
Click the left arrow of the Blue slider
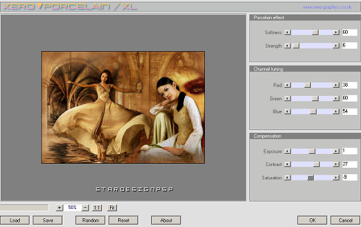tap(287, 111)
